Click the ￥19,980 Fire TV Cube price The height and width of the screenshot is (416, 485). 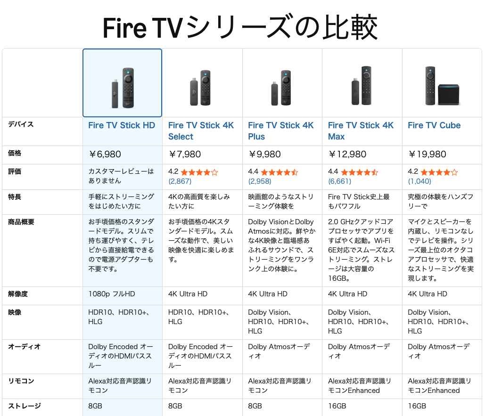[x=427, y=155]
